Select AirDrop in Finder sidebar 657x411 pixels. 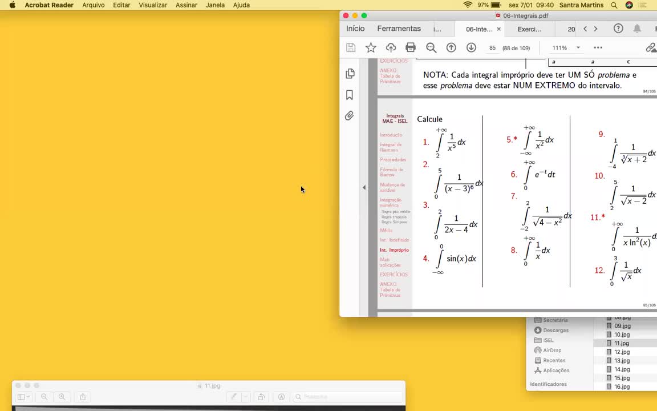[547, 350]
